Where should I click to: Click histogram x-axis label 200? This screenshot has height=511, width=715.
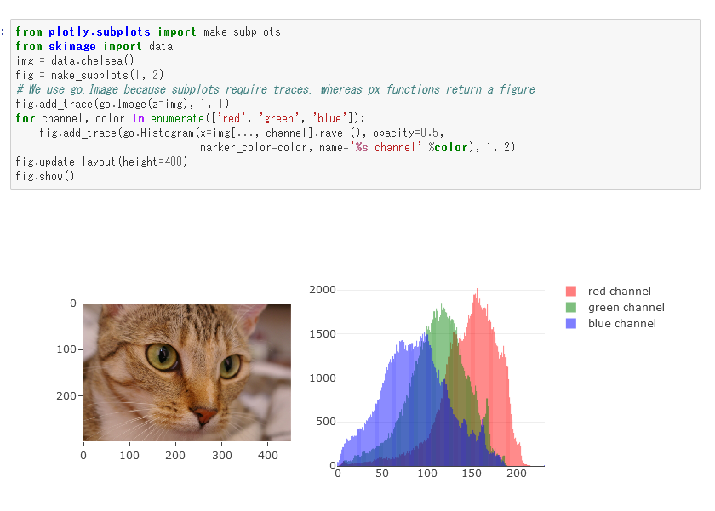click(x=516, y=474)
